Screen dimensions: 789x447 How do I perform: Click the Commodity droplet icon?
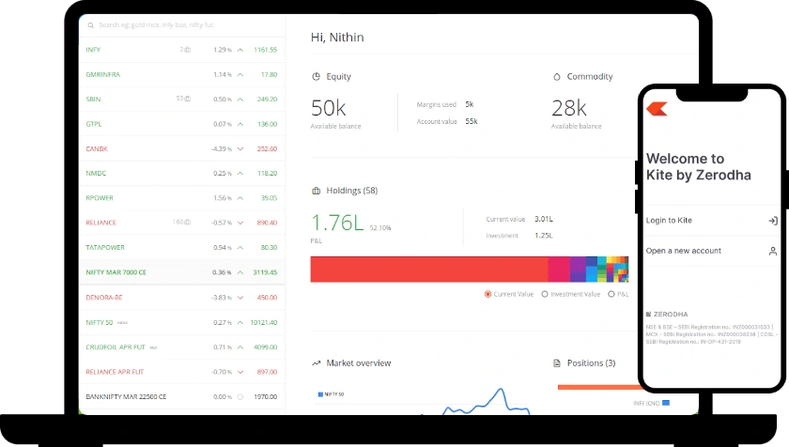[556, 76]
